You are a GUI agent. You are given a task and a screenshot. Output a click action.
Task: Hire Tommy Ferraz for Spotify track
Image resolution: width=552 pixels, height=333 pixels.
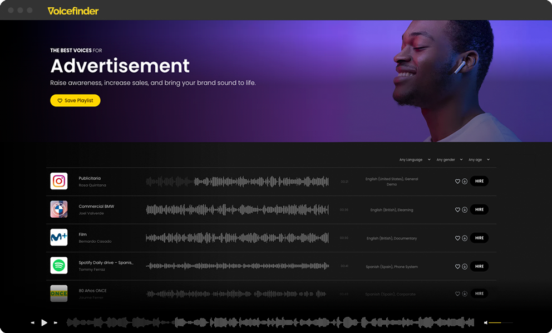tap(479, 266)
